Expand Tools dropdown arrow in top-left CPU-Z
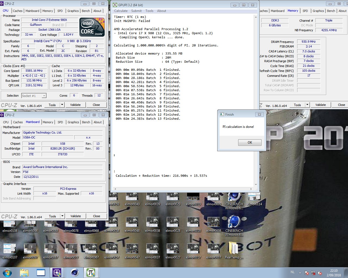This screenshot has height=278, width=348. pyautogui.click(x=62, y=105)
